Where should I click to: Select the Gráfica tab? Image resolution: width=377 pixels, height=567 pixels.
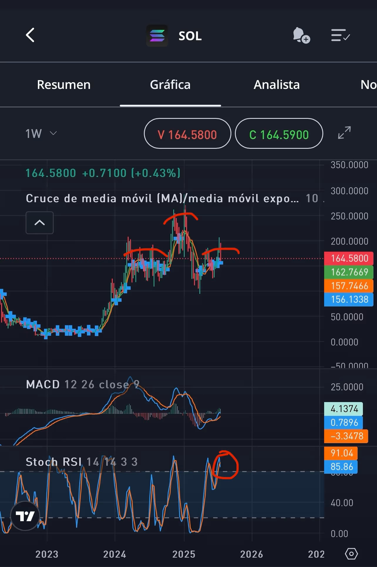click(170, 85)
